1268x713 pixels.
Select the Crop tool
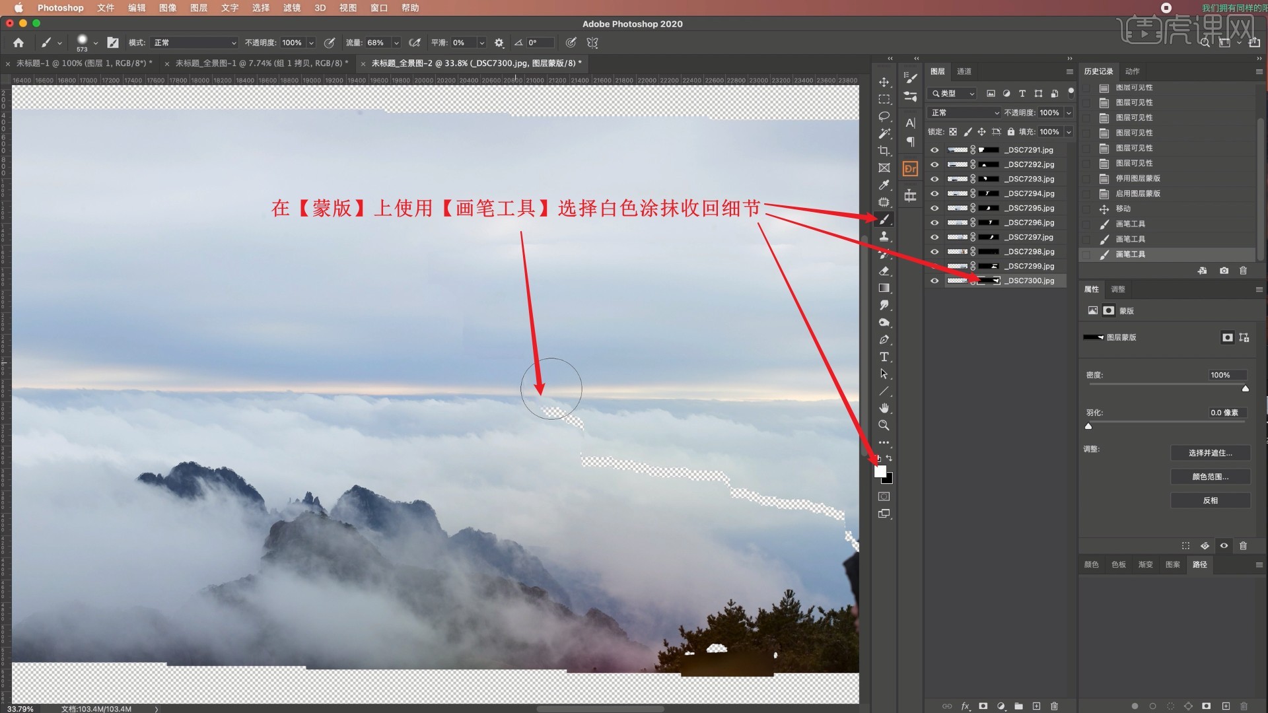pyautogui.click(x=884, y=151)
